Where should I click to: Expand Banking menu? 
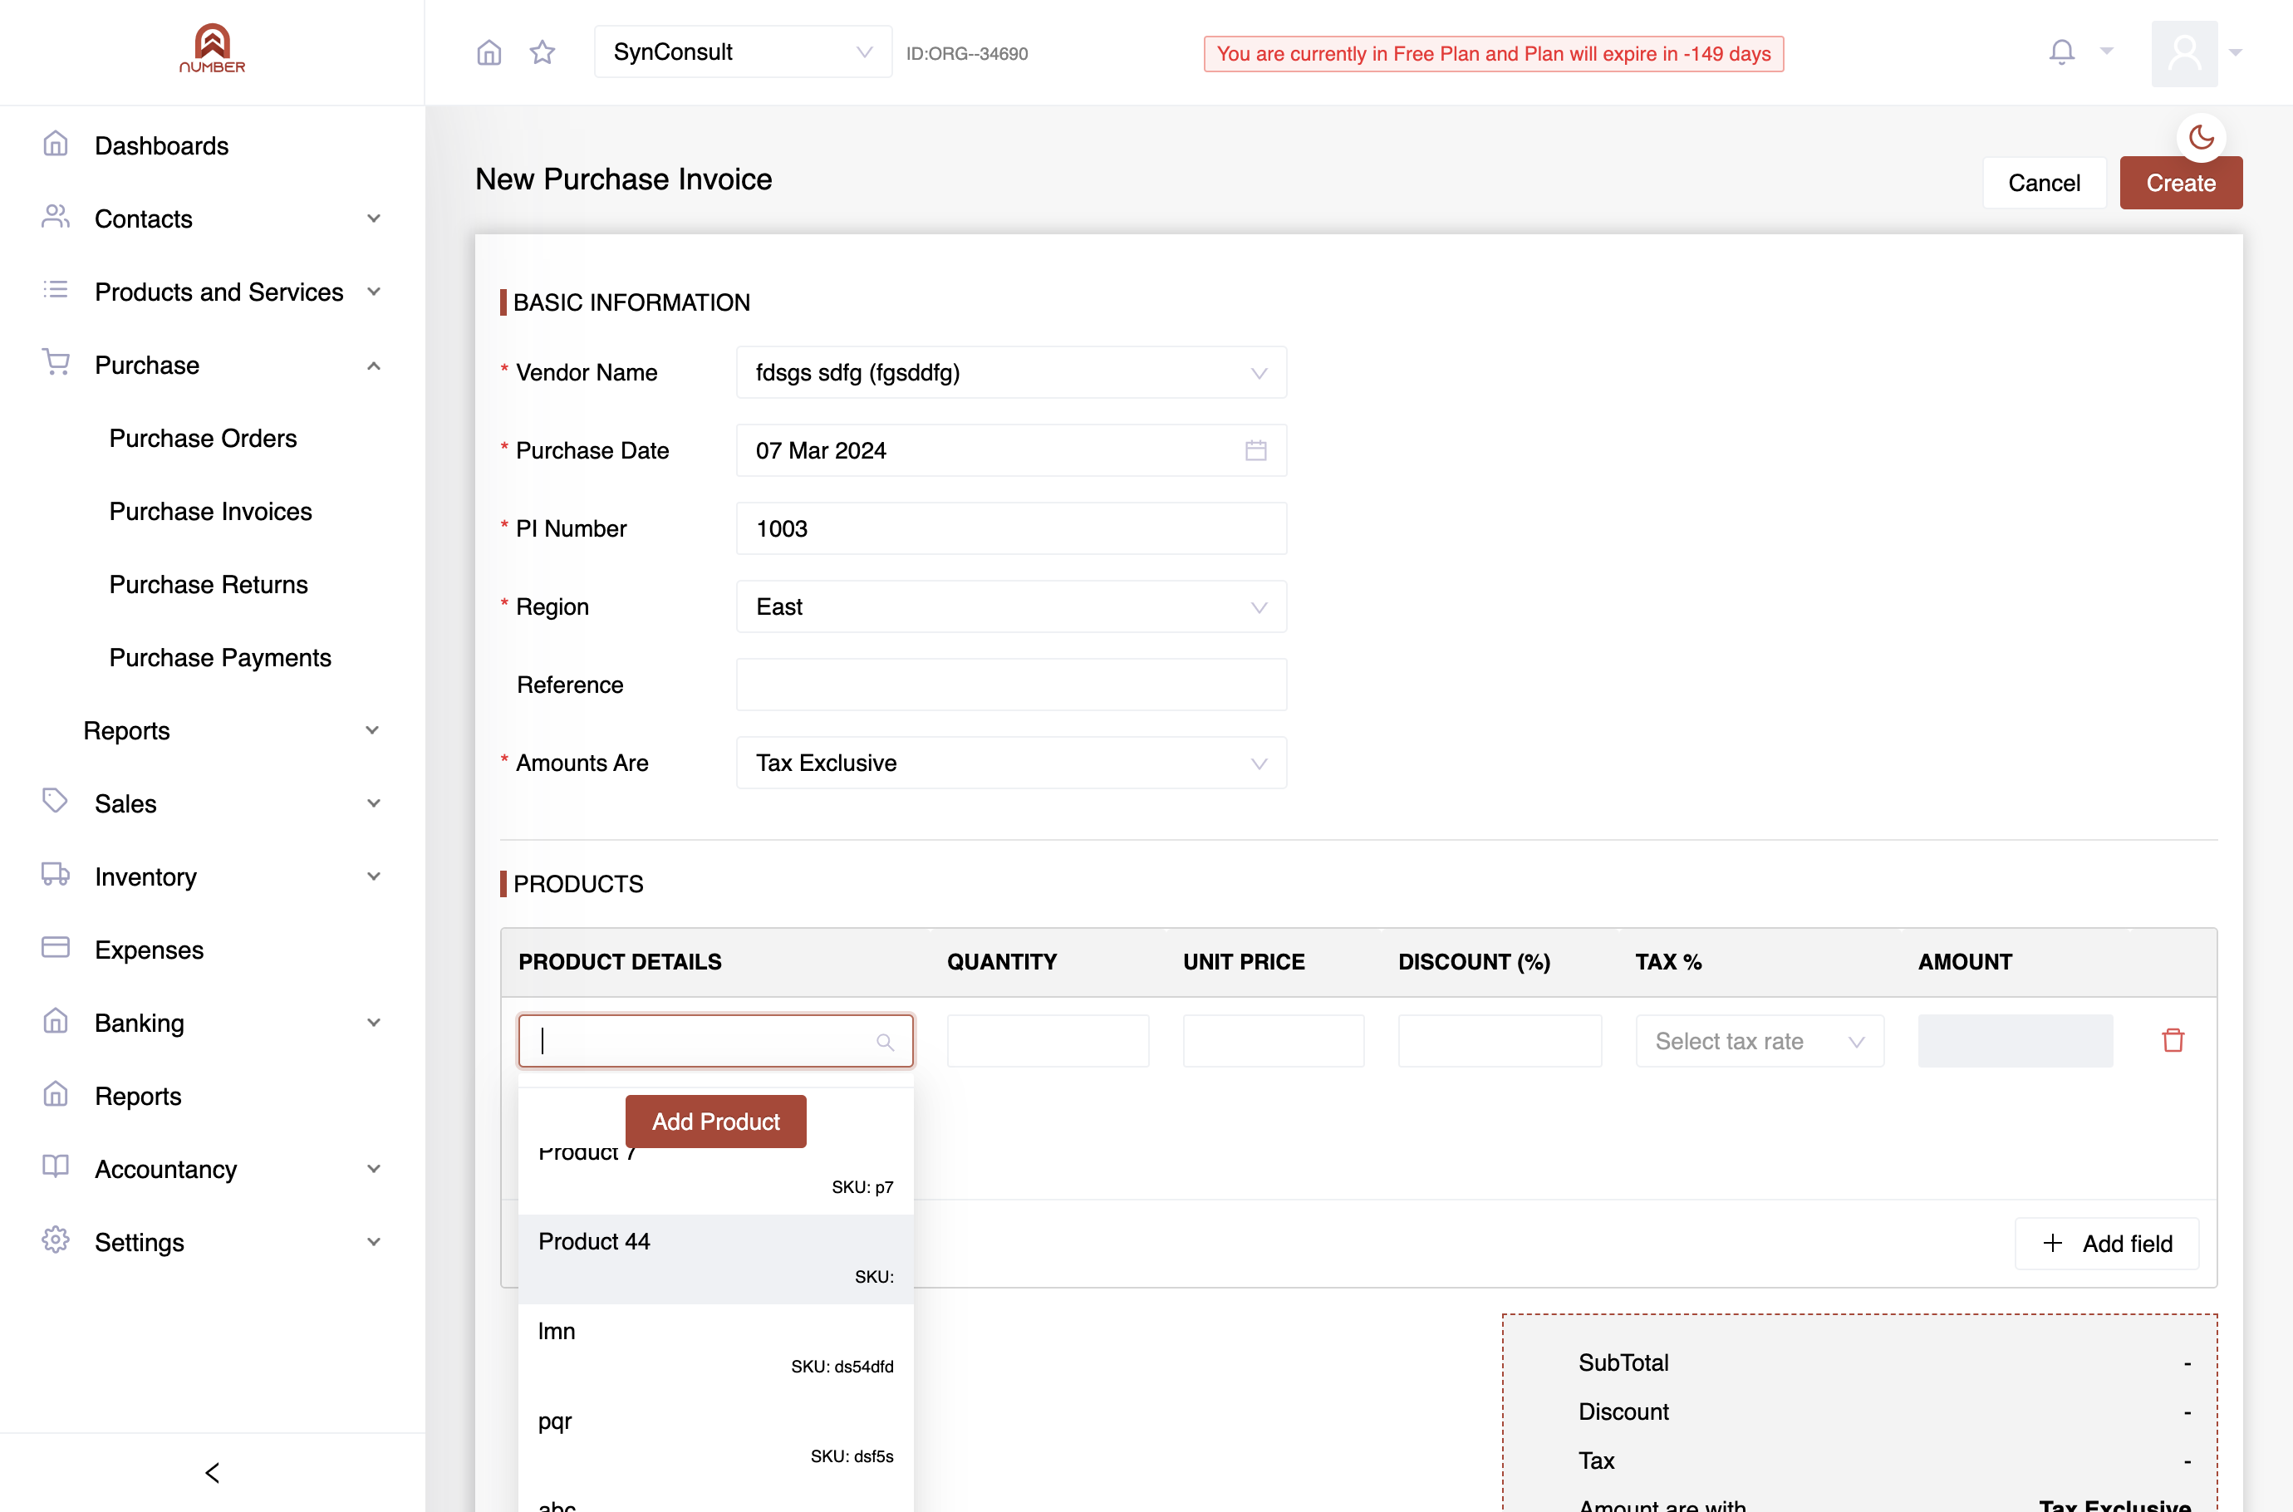(211, 1024)
